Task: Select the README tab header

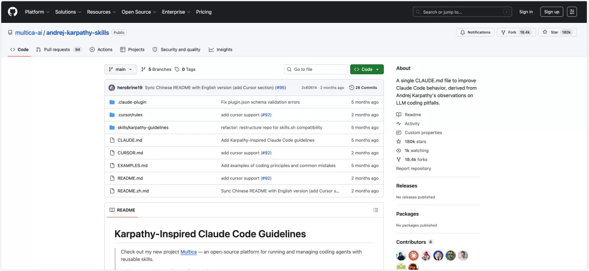Action: [123, 210]
